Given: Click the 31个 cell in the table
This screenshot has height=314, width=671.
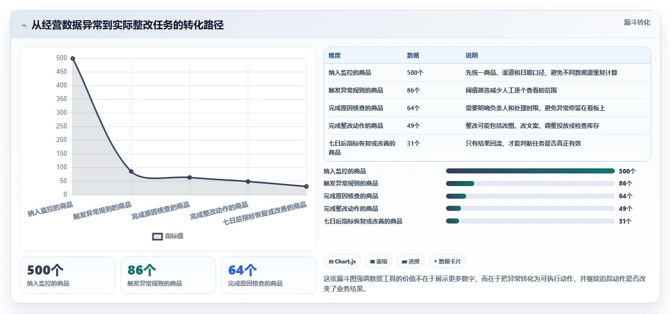Looking at the screenshot, I should (x=413, y=144).
